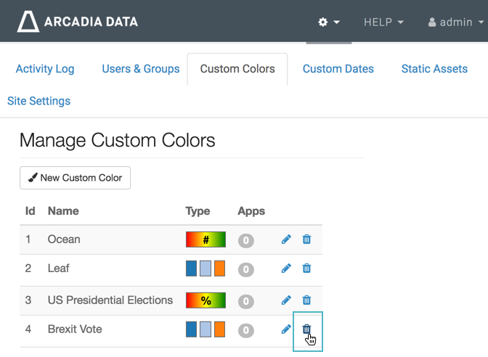Open the admin user dropdown
The width and height of the screenshot is (488, 357).
click(x=455, y=22)
